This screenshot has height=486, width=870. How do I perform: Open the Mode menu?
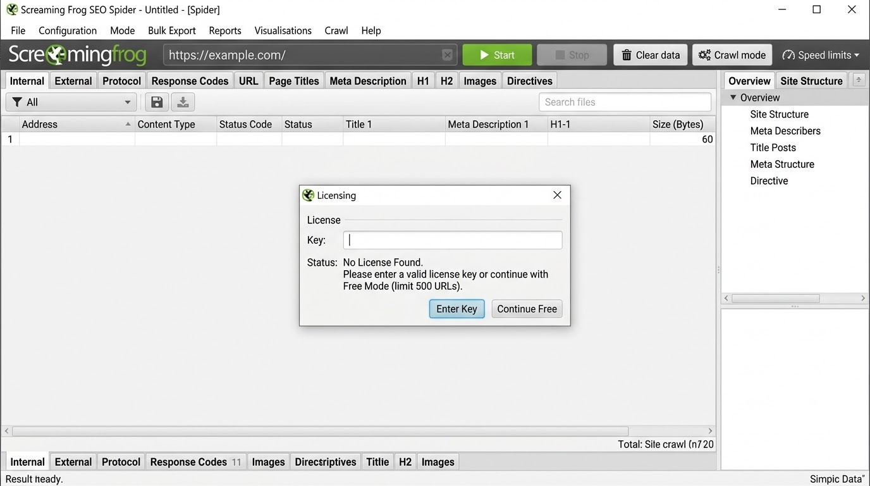(122, 30)
